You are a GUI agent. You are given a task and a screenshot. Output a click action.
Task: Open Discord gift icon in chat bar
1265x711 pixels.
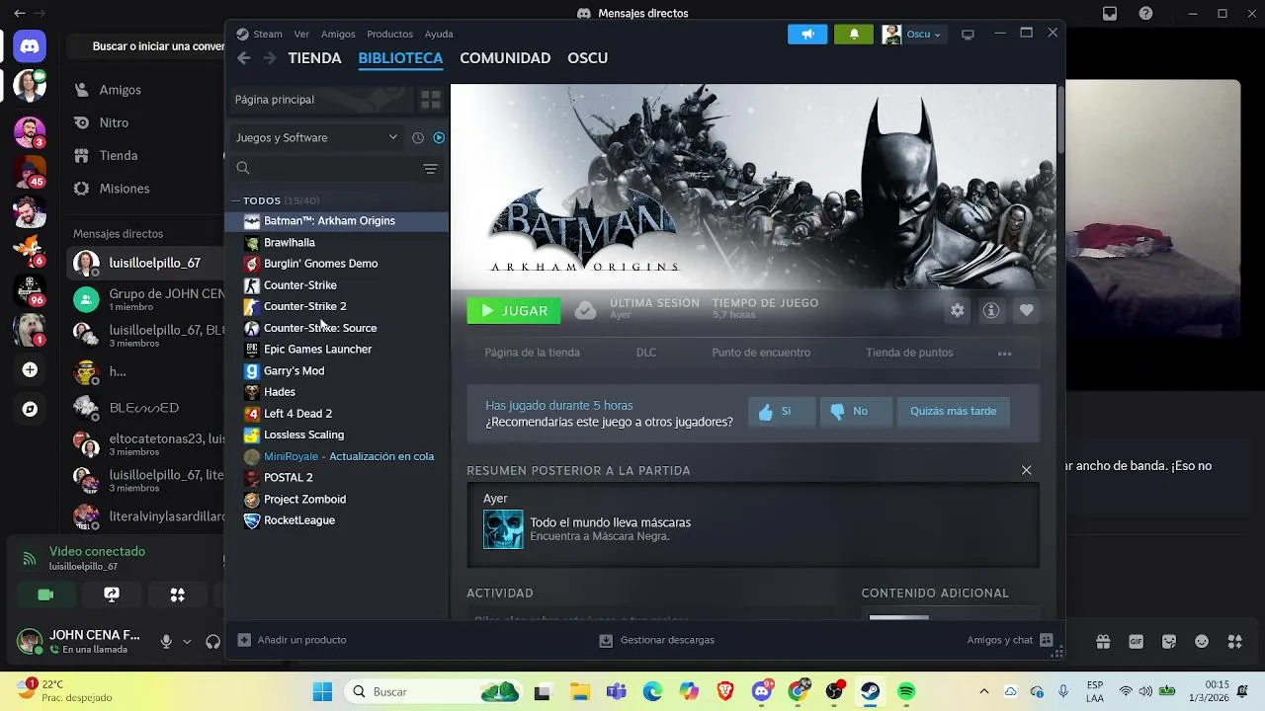1103,641
